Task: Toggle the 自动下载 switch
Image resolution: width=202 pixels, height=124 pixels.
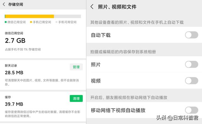Action: point(192,35)
